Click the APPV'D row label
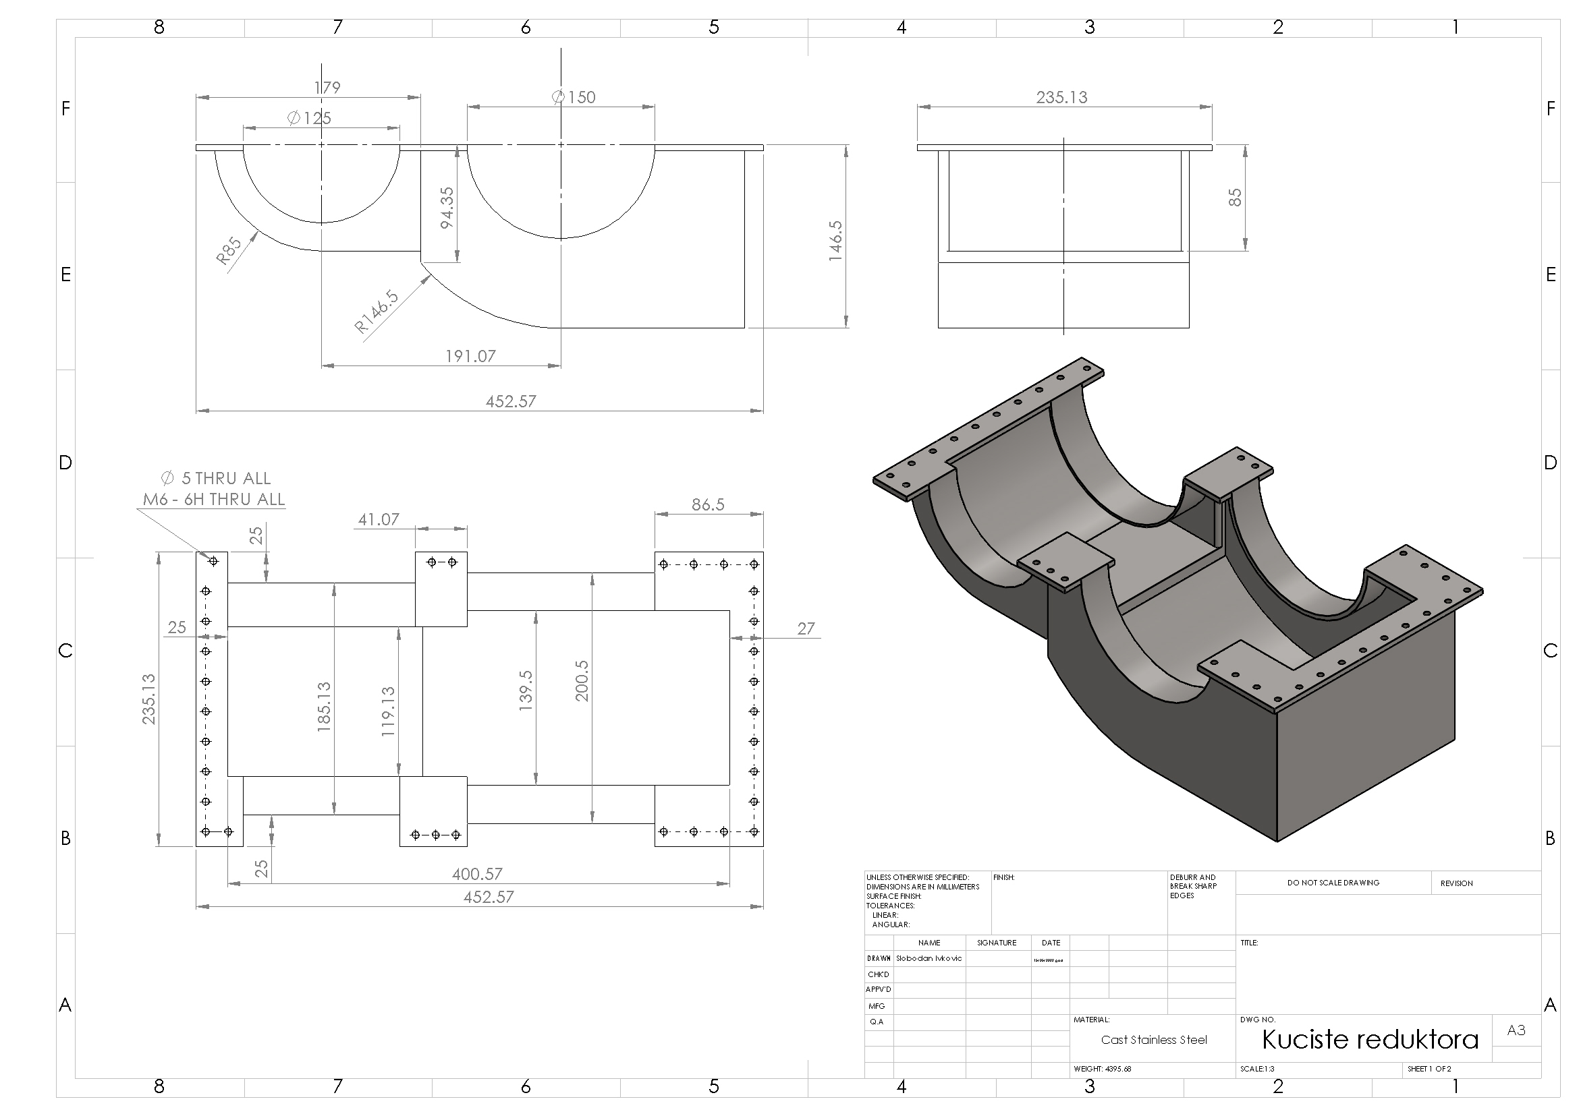 coord(878,989)
